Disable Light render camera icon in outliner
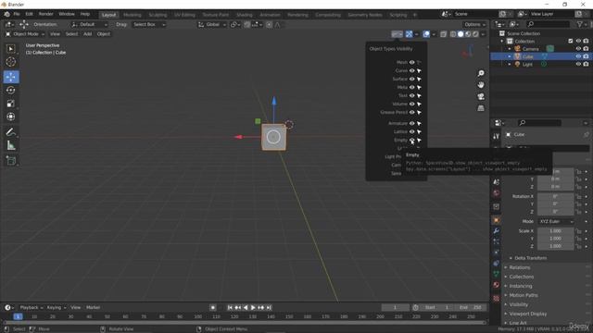The width and height of the screenshot is (593, 333). point(586,64)
